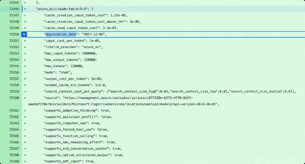Click the "chat" mode value
This screenshot has width=305, height=164.
(64, 72)
